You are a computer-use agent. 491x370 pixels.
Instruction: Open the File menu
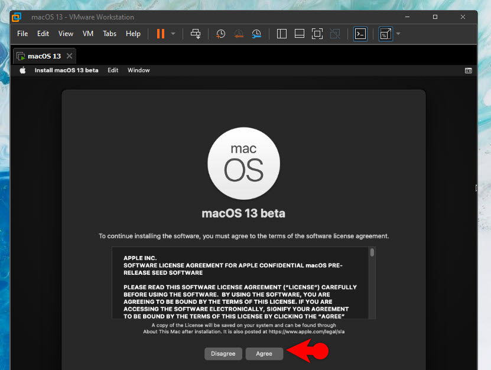coord(22,34)
